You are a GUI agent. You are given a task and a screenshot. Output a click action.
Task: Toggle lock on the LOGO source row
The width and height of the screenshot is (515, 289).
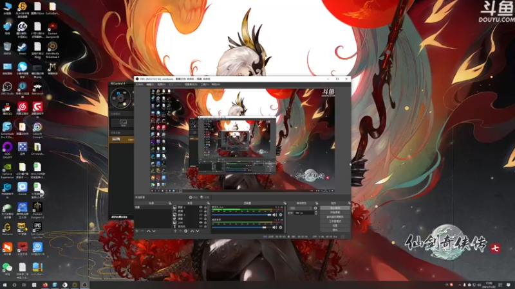[x=205, y=222]
